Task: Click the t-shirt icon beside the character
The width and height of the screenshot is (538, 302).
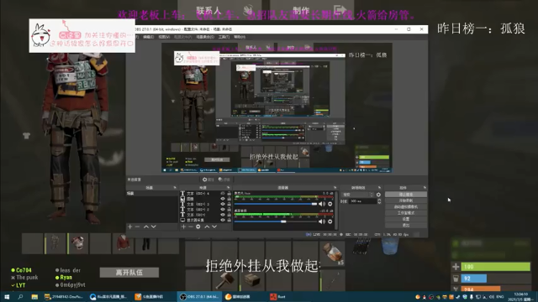Action: [x=26, y=136]
